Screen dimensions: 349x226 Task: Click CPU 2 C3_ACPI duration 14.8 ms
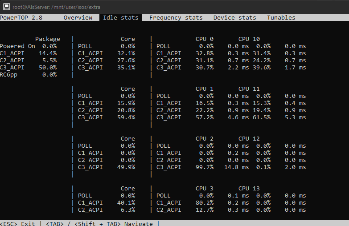[x=236, y=167]
